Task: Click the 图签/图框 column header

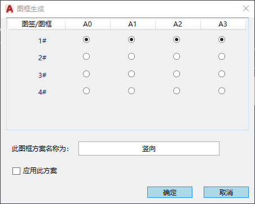Action: [37, 24]
